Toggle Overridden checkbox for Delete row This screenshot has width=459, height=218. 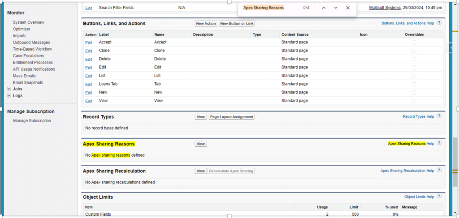pos(414,59)
